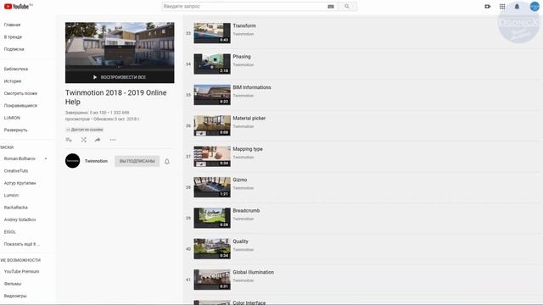
Task: Open Понравившиеся in the sidebar
Action: (20, 105)
